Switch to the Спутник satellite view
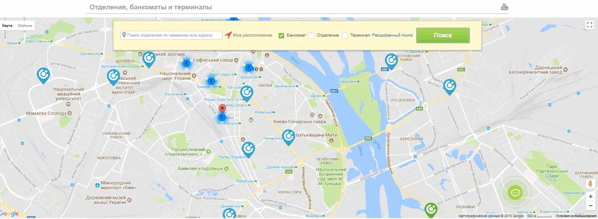The height and width of the screenshot is (219, 598). click(25, 25)
